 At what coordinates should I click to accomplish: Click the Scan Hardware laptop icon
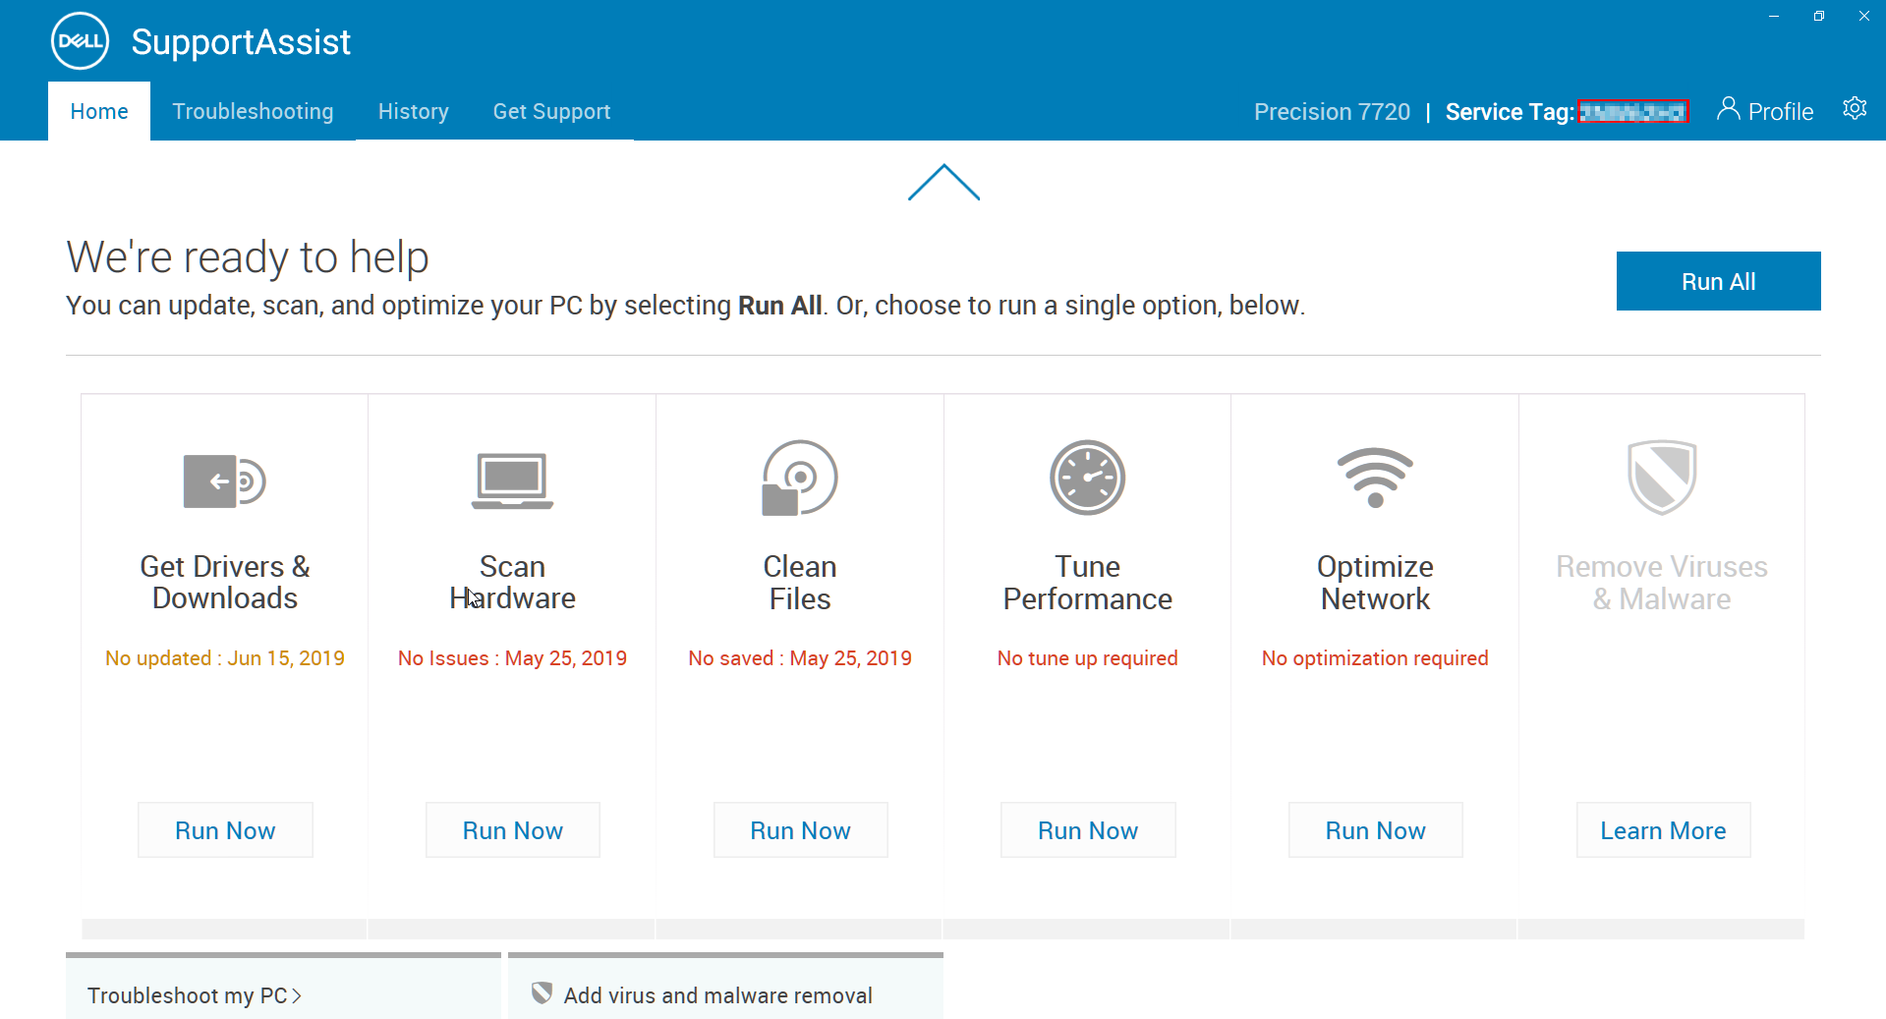512,481
